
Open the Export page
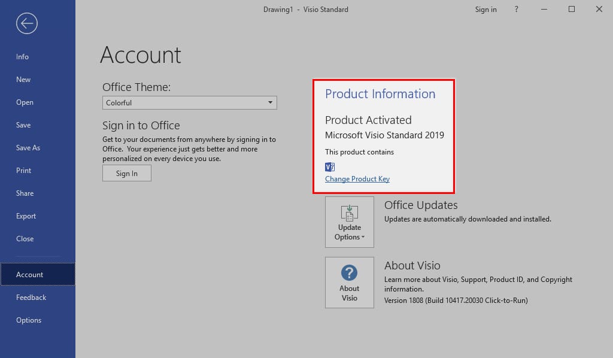pos(38,216)
